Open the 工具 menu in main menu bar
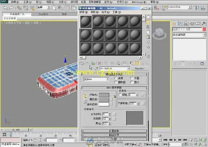Screen dimensions: 208x147 (28, 2)
